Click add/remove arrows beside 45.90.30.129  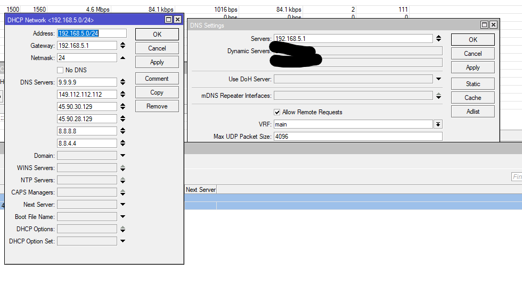pyautogui.click(x=123, y=106)
